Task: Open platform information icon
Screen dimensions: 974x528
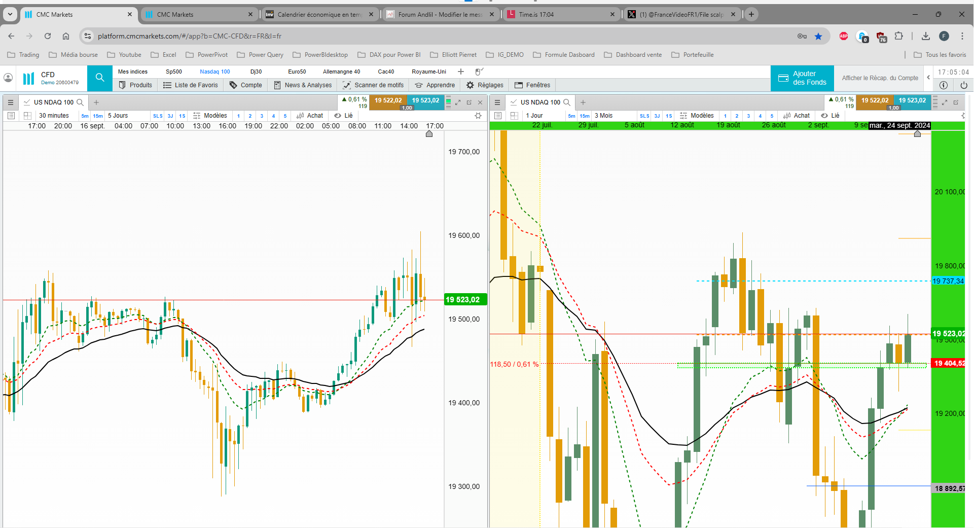Action: [944, 85]
